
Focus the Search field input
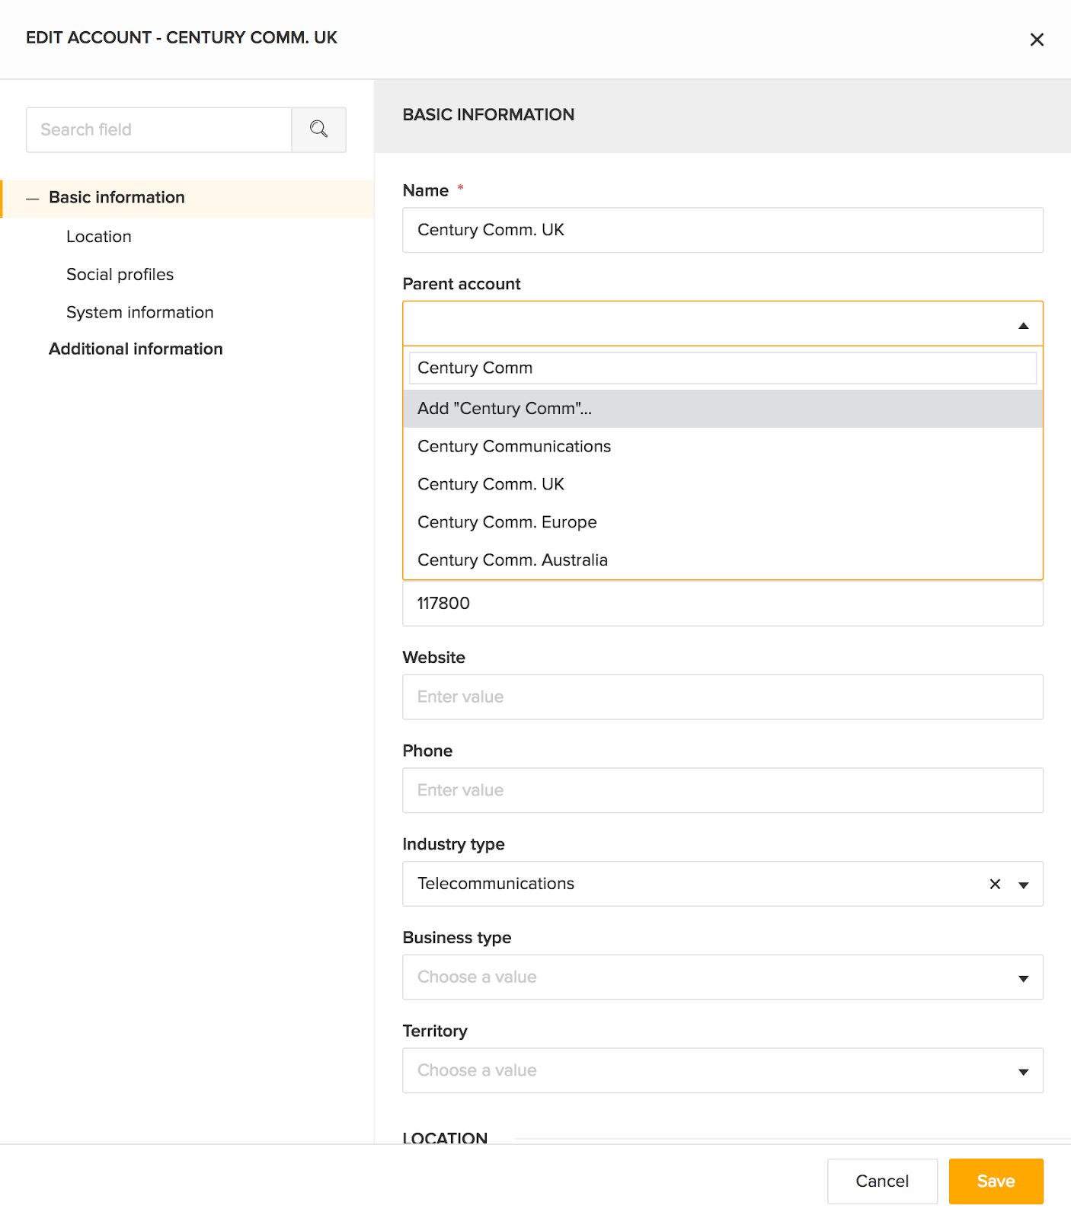click(x=158, y=129)
